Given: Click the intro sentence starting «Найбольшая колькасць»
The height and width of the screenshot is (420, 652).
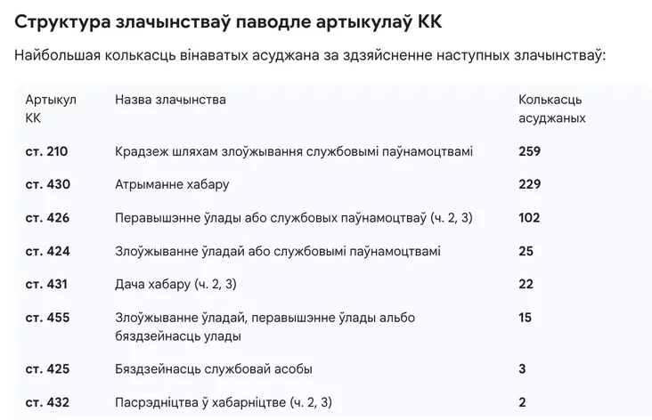Looking at the screenshot, I should point(310,56).
